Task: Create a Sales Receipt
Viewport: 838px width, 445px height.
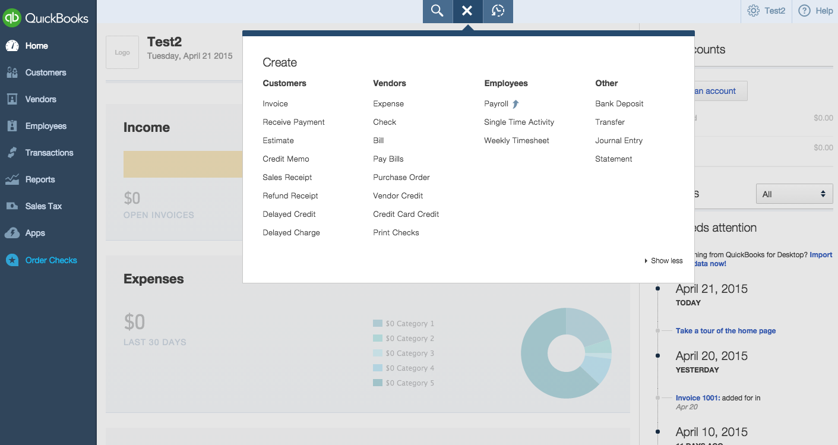Action: [x=287, y=177]
